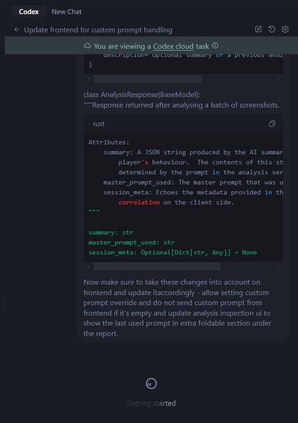Screen dimensions: 298x423
Task: Switch to the New Chat tab
Action: click(x=66, y=11)
